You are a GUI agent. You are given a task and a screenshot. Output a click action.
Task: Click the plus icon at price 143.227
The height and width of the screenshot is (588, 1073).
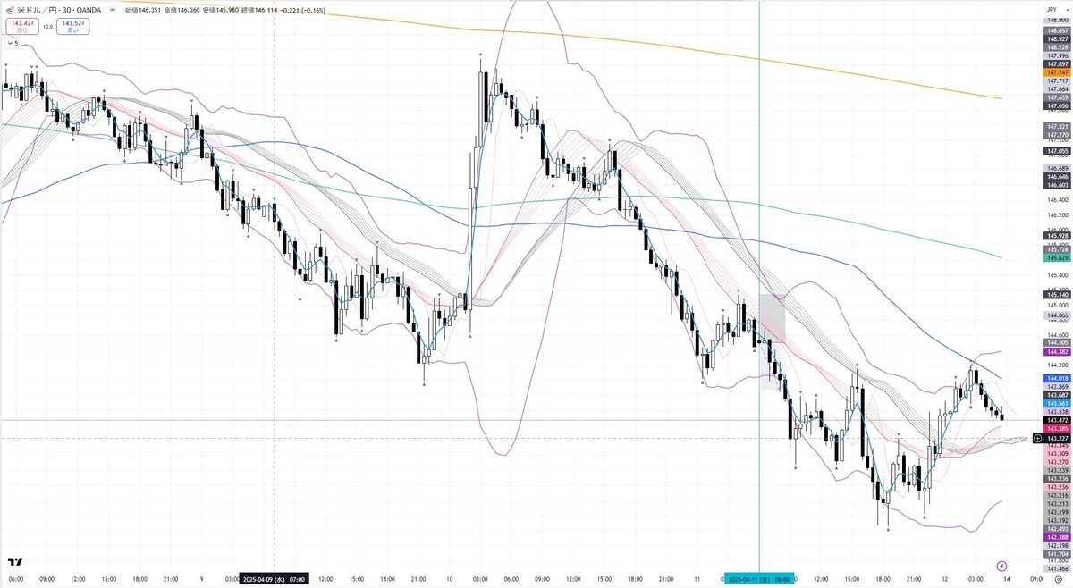[1036, 438]
